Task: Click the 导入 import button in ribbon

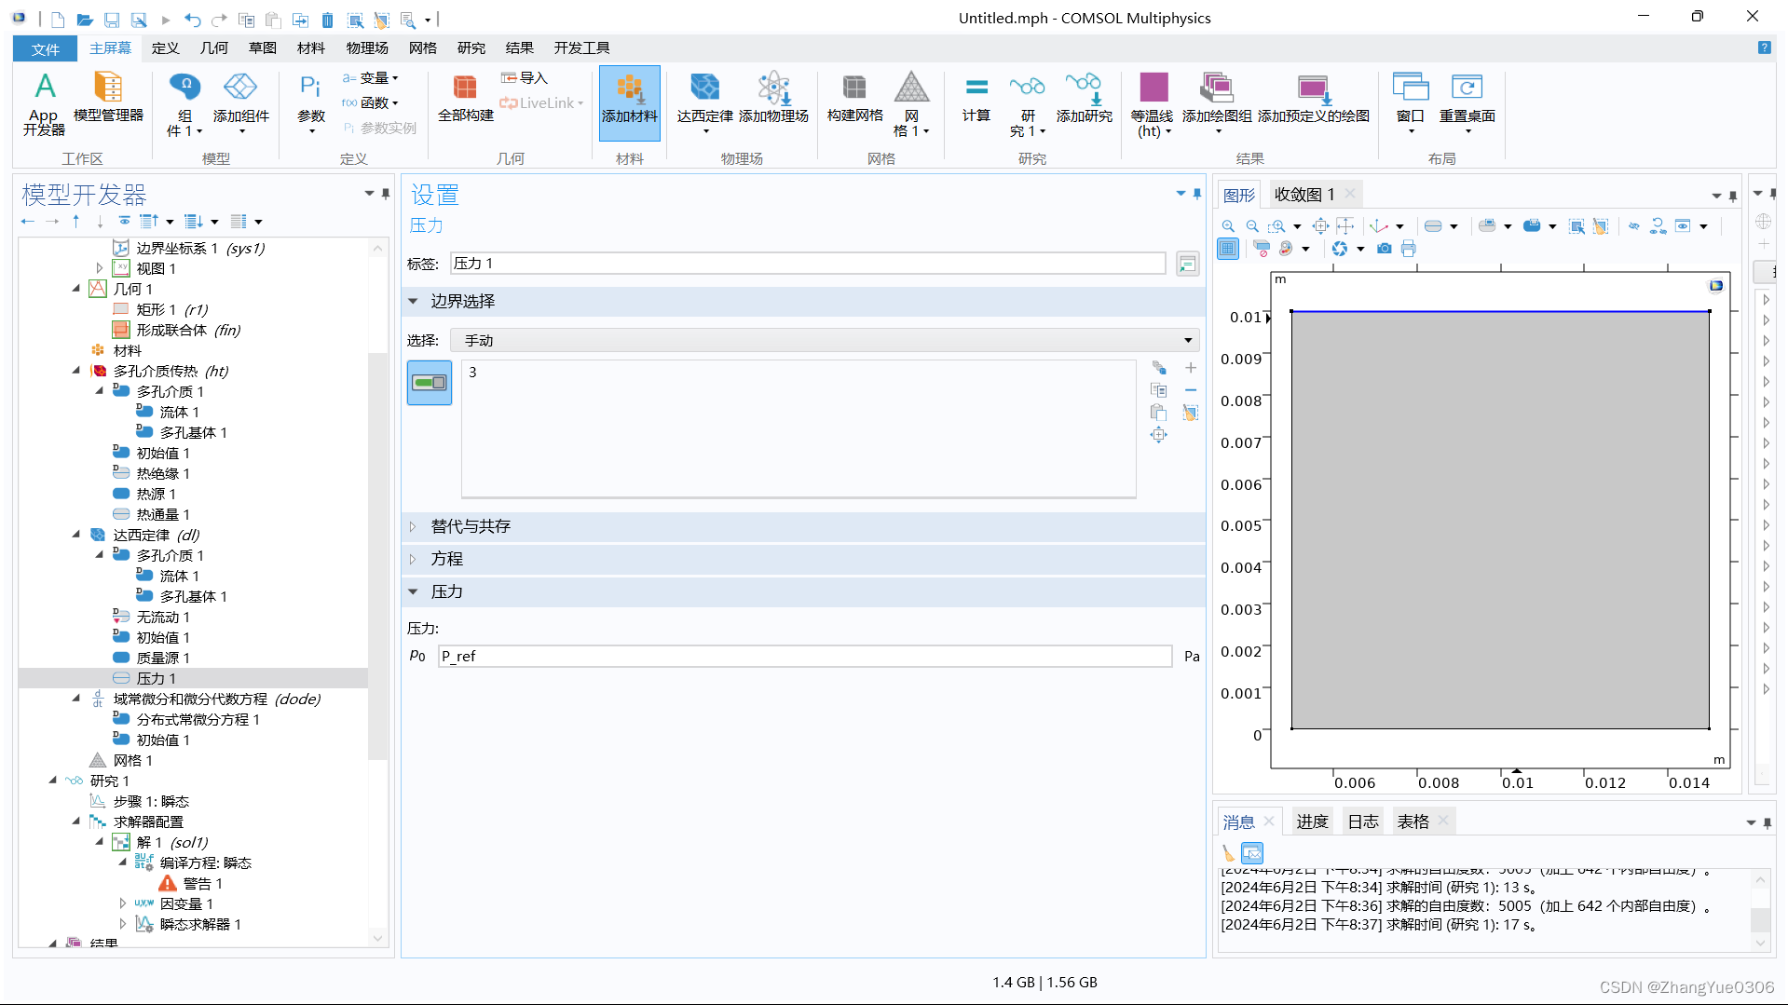Action: coord(524,78)
